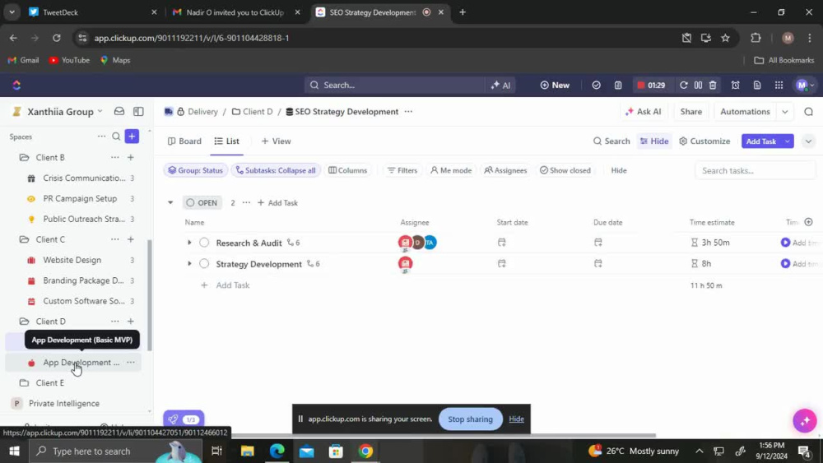The height and width of the screenshot is (463, 823).
Task: Open the apps grid icon
Action: [779, 85]
